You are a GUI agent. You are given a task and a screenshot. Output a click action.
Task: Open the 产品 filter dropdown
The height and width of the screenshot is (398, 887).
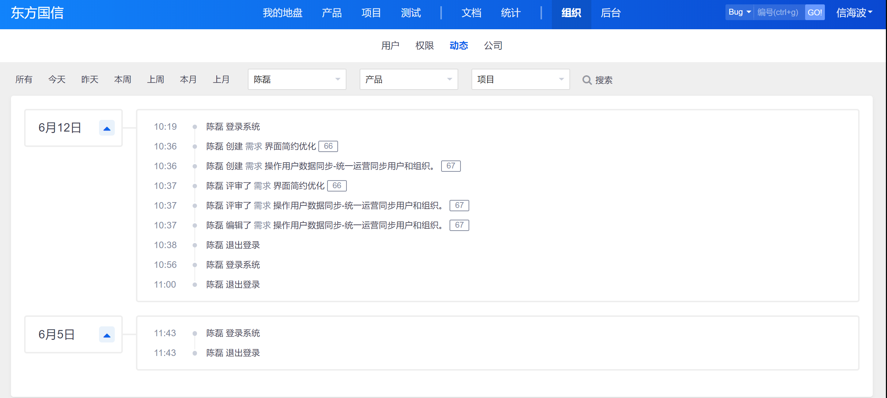pos(409,80)
